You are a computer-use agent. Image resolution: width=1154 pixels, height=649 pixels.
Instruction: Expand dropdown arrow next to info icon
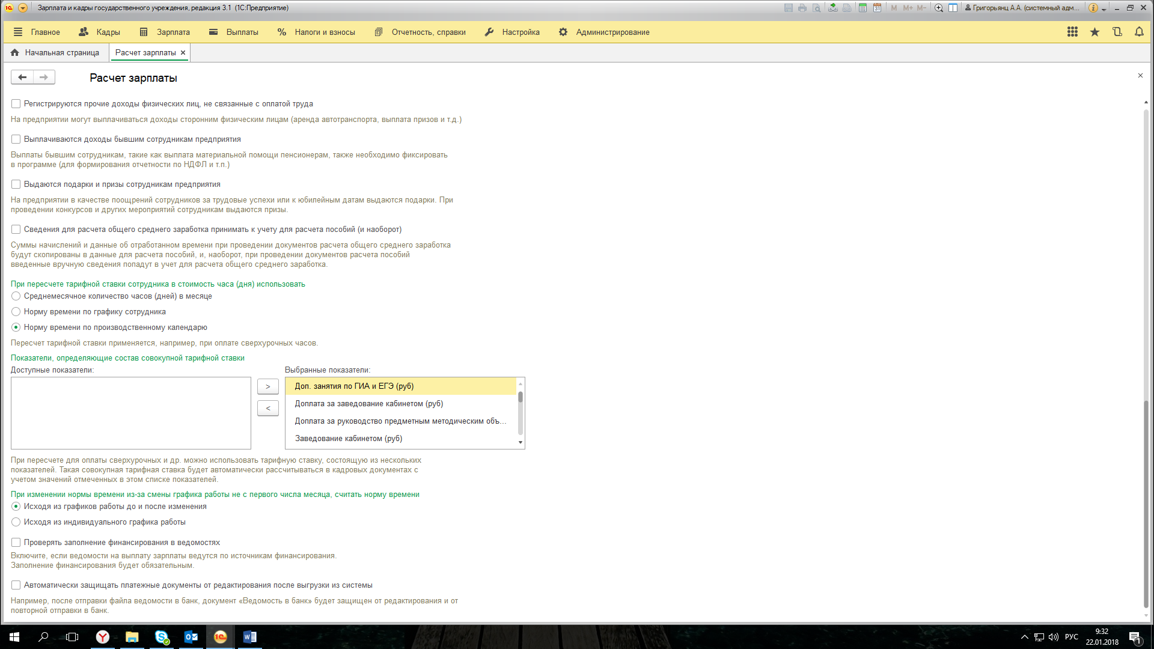[x=1104, y=9]
